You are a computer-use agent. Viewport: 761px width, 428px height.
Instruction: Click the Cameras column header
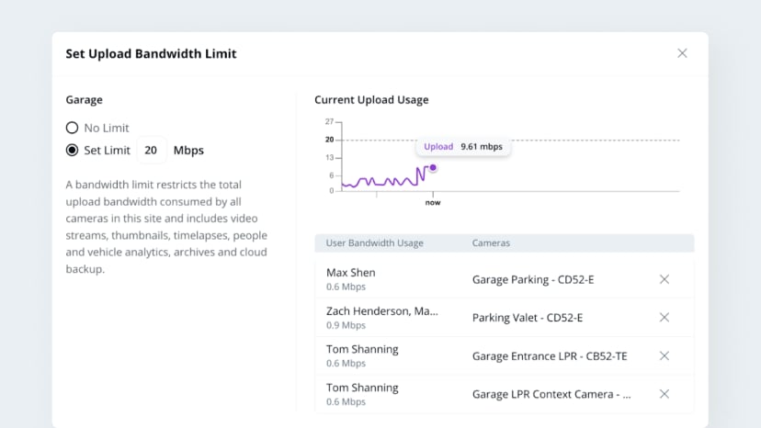pos(491,243)
